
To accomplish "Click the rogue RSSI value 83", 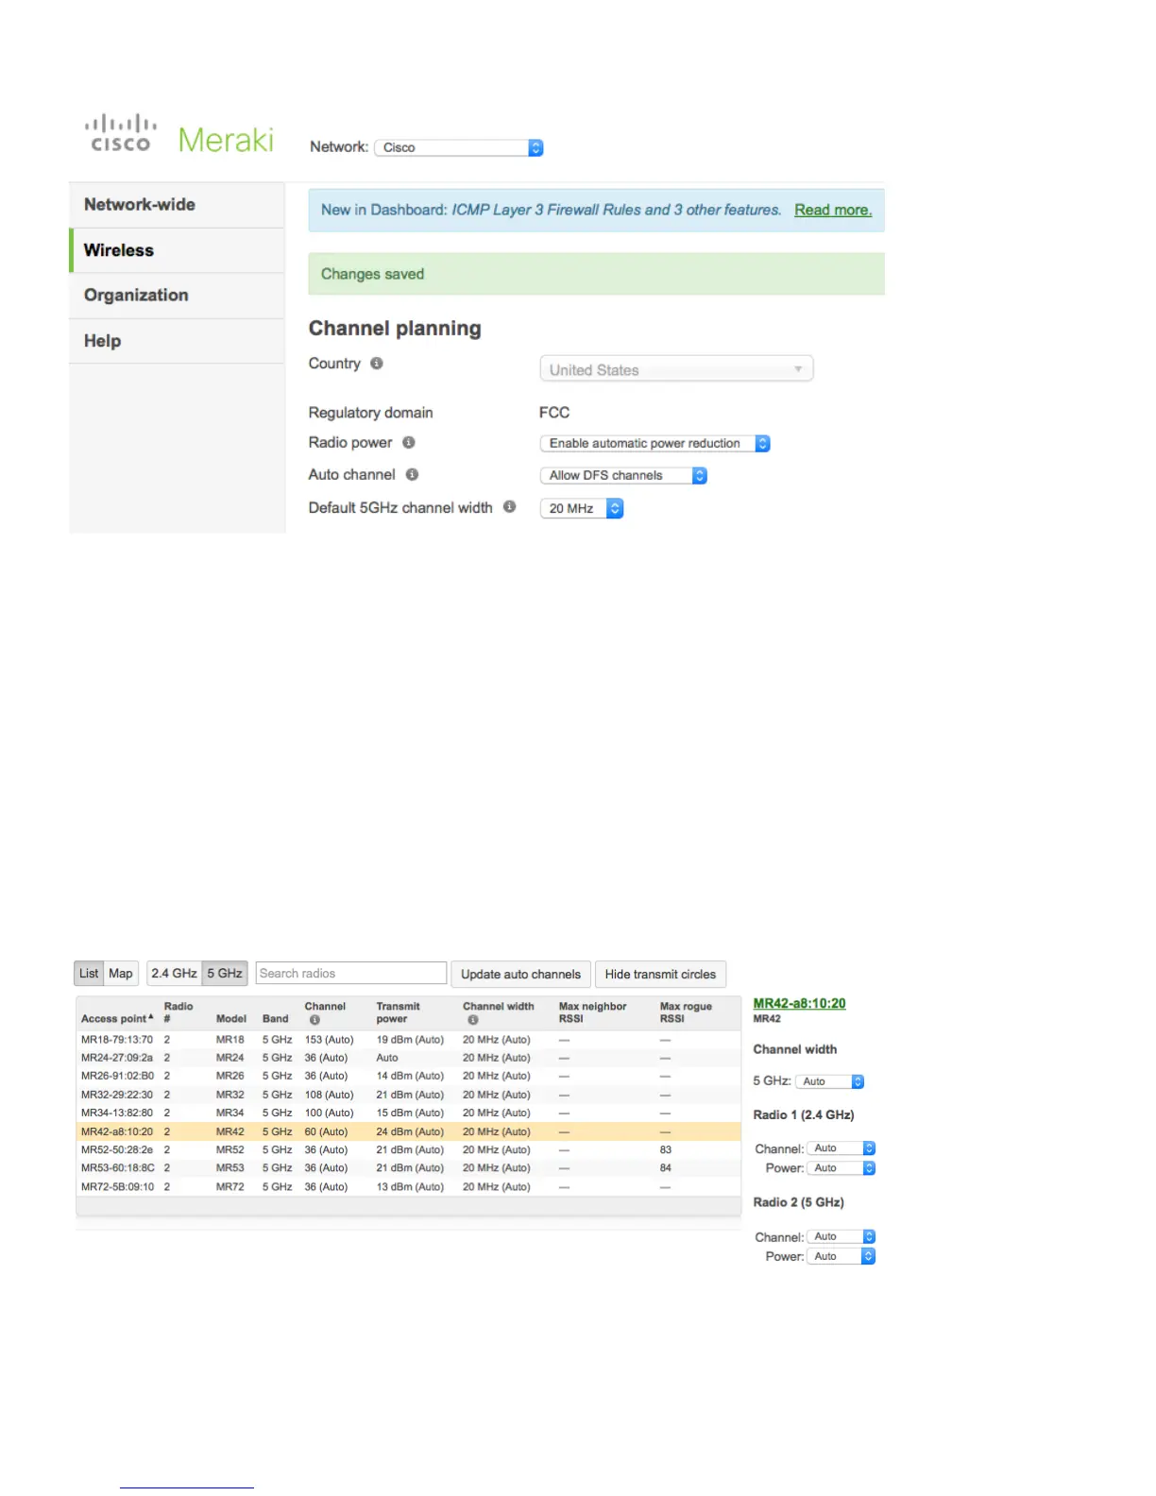I will click(x=666, y=1149).
